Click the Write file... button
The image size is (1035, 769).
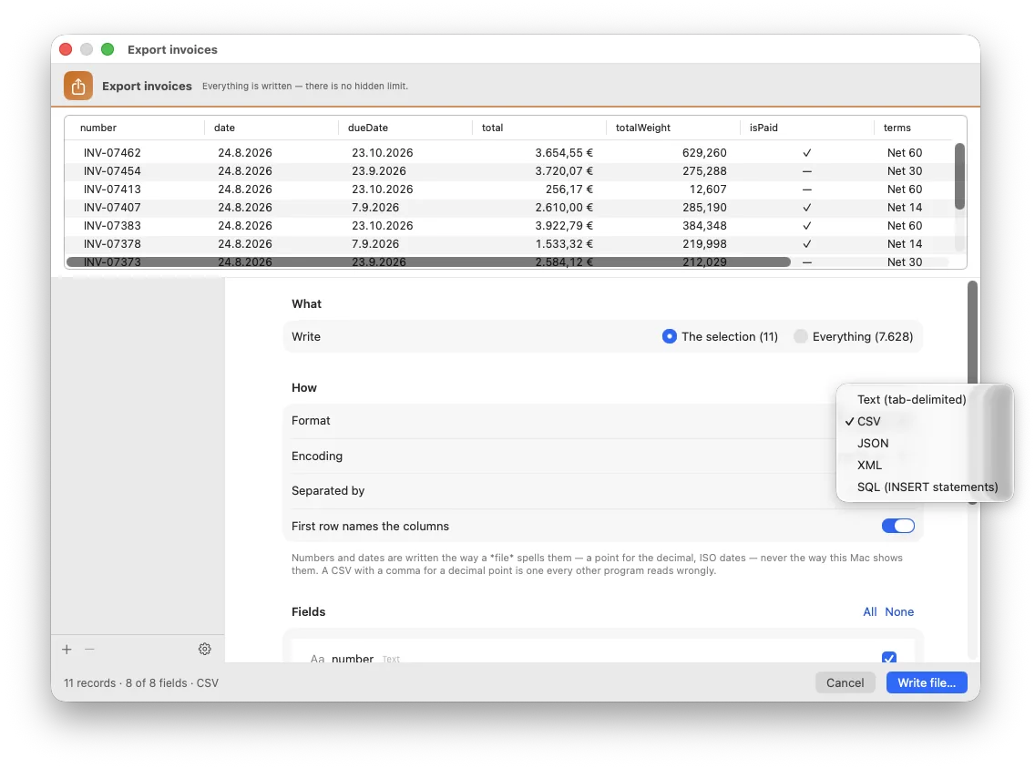[927, 682]
